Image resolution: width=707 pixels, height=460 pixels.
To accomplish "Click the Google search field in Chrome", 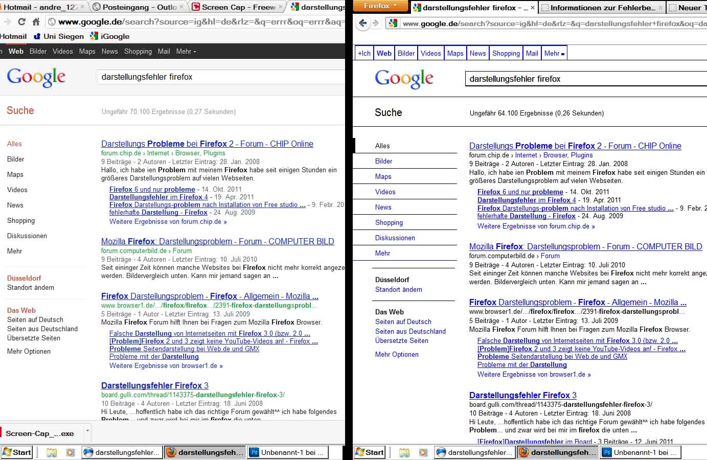I will pyautogui.click(x=221, y=77).
